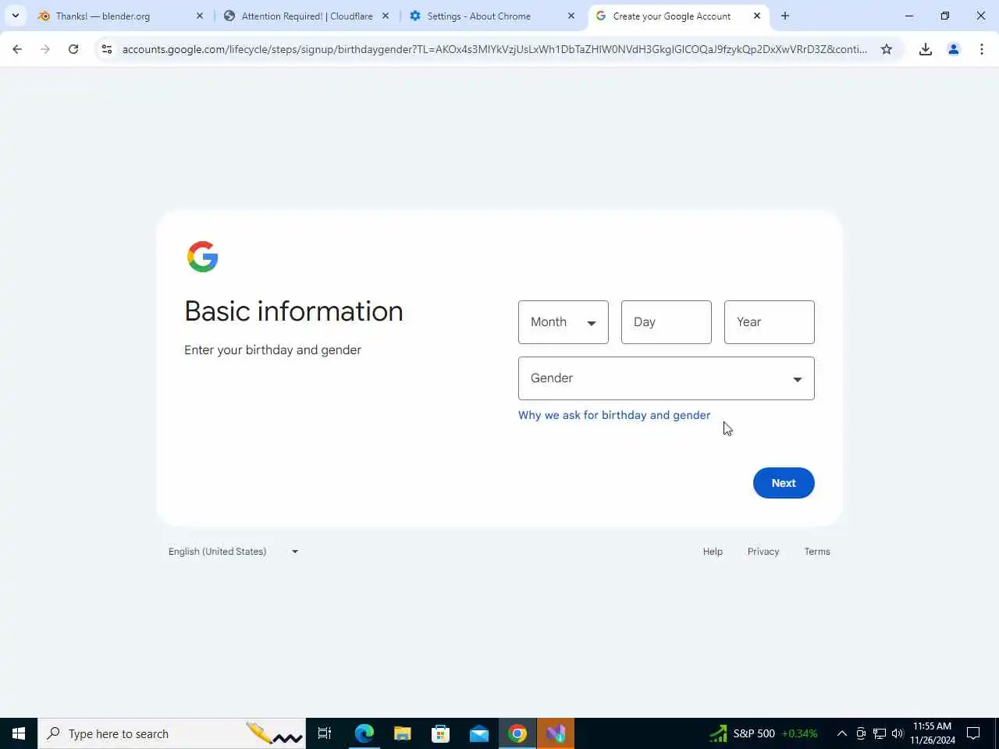Image resolution: width=999 pixels, height=749 pixels.
Task: Open the volume speaker icon
Action: point(898,733)
